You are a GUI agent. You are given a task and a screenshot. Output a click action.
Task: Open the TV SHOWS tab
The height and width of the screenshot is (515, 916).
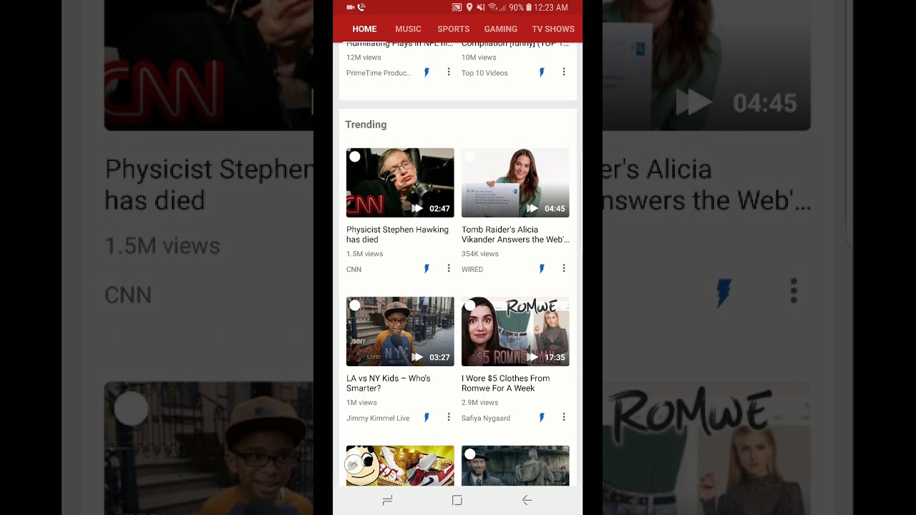click(x=553, y=29)
